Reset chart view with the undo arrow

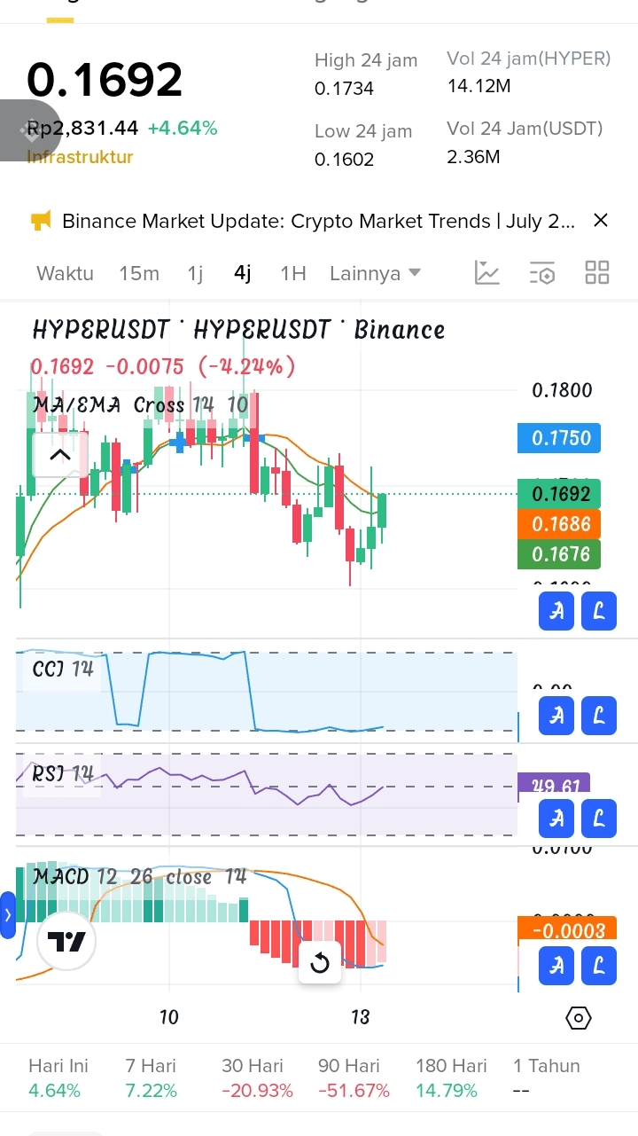tap(320, 963)
